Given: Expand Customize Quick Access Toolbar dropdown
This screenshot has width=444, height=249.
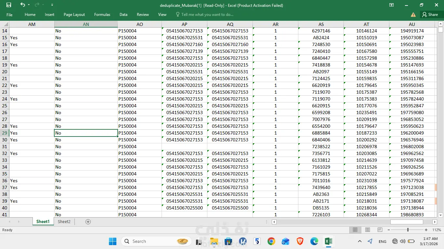Looking at the screenshot, I should [x=52, y=5].
